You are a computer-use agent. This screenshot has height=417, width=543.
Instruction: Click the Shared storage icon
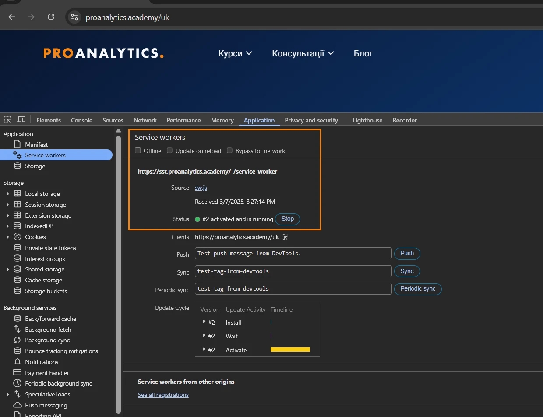pos(18,269)
